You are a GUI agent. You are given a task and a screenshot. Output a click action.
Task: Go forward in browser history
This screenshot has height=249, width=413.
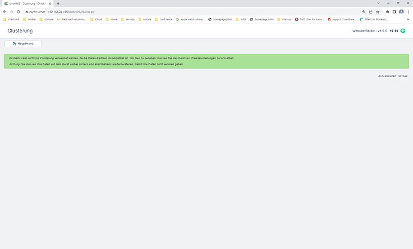(11, 12)
